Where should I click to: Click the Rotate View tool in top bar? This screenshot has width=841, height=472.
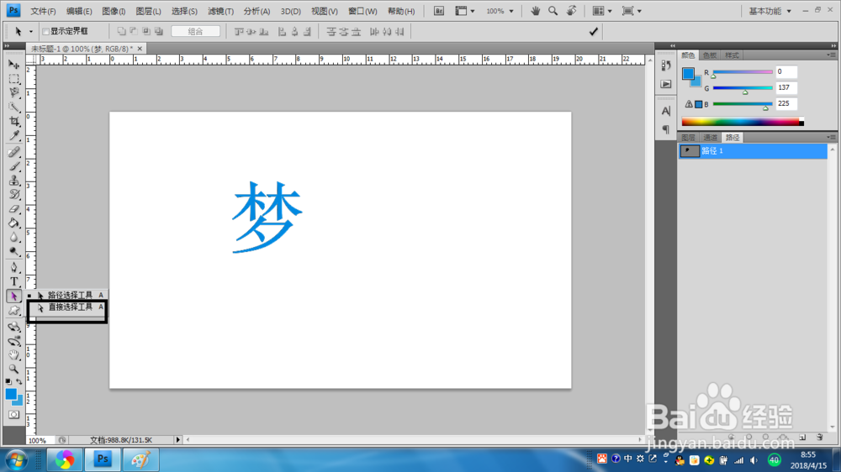(572, 11)
